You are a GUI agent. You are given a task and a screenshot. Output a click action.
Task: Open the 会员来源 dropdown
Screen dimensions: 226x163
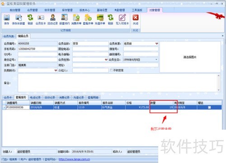[x=157, y=44]
